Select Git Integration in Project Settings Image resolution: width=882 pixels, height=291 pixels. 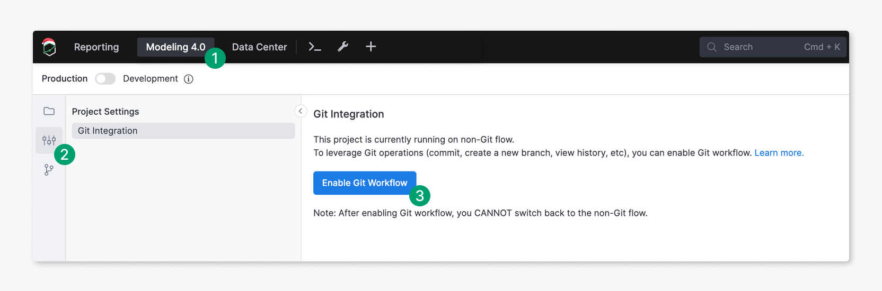pyautogui.click(x=183, y=131)
